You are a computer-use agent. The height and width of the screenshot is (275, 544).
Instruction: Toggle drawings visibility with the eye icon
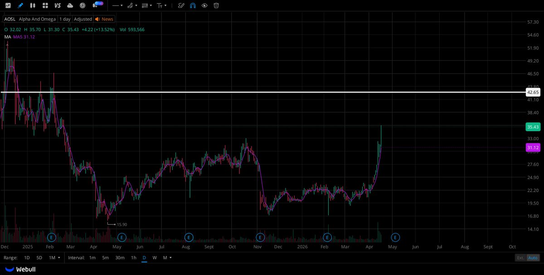click(204, 5)
